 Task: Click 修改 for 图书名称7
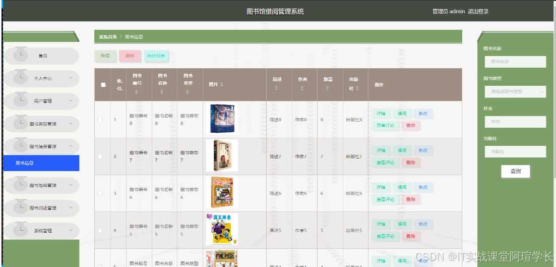tap(423, 150)
